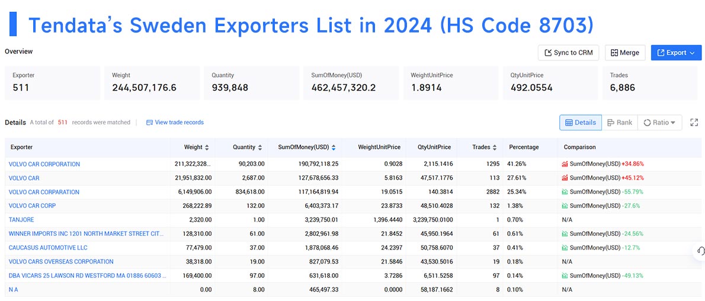
Task: Open exporter WINNER IMPORTS INC link
Action: [x=86, y=234]
